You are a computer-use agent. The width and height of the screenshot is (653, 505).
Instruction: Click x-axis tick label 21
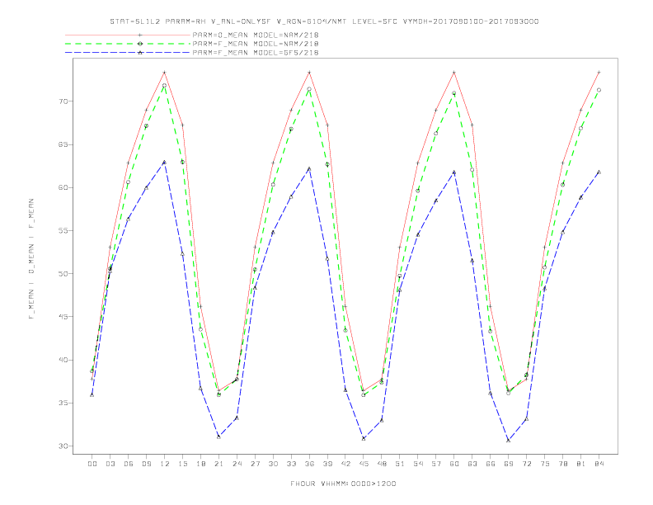218,464
